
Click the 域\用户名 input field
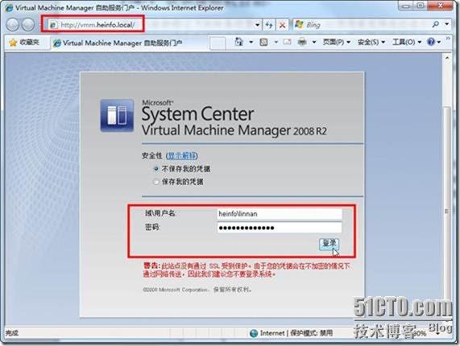click(280, 213)
